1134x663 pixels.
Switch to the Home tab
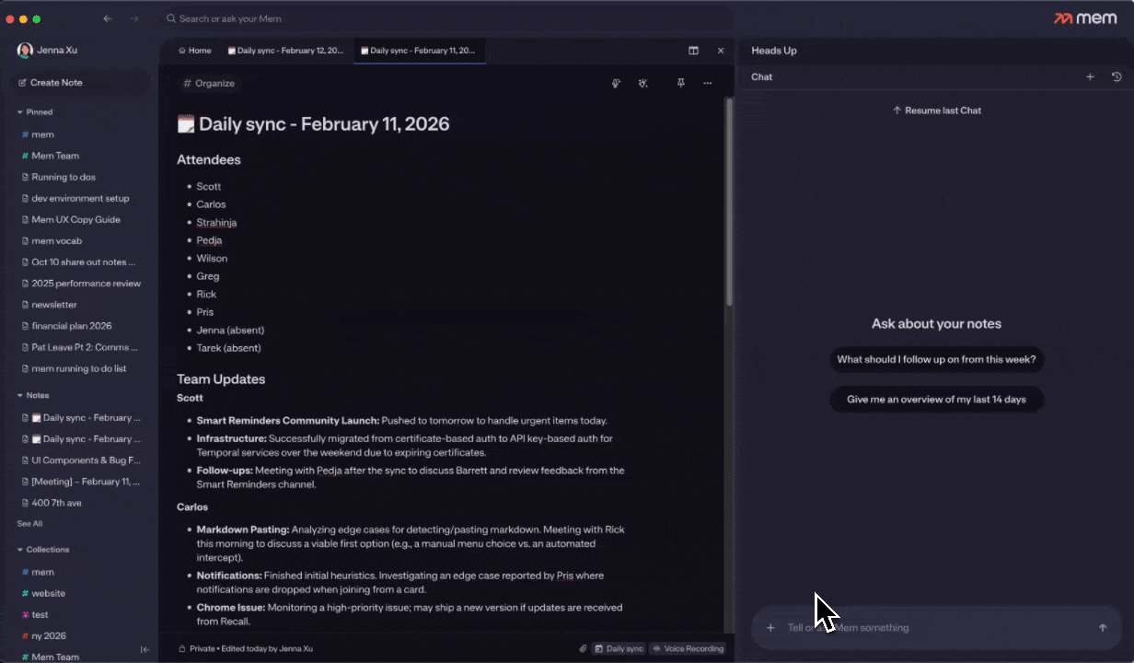tap(194, 51)
